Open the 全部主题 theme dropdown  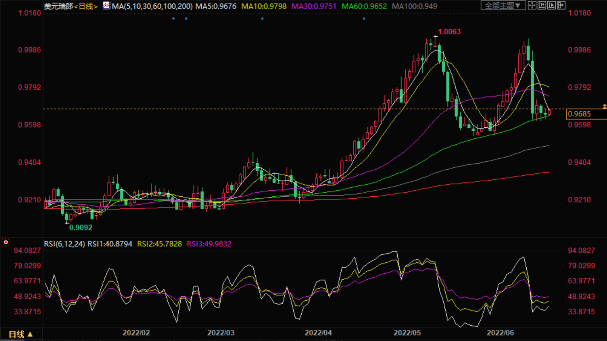point(503,5)
